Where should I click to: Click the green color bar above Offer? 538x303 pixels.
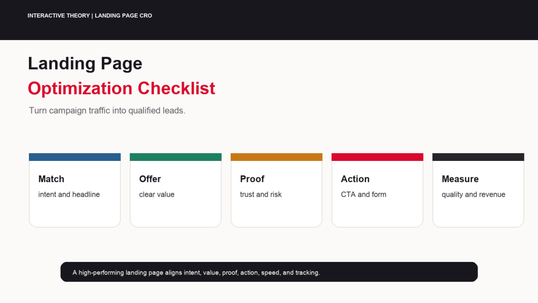point(175,157)
